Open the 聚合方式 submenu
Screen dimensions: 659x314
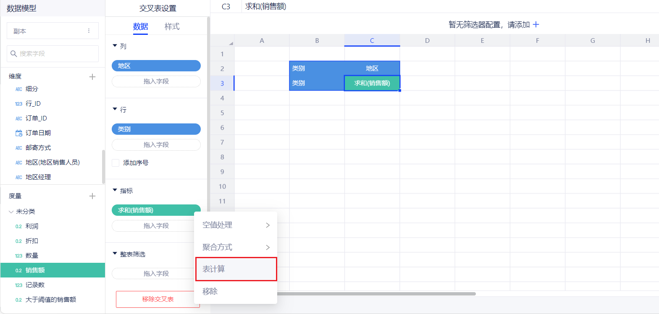tap(235, 247)
